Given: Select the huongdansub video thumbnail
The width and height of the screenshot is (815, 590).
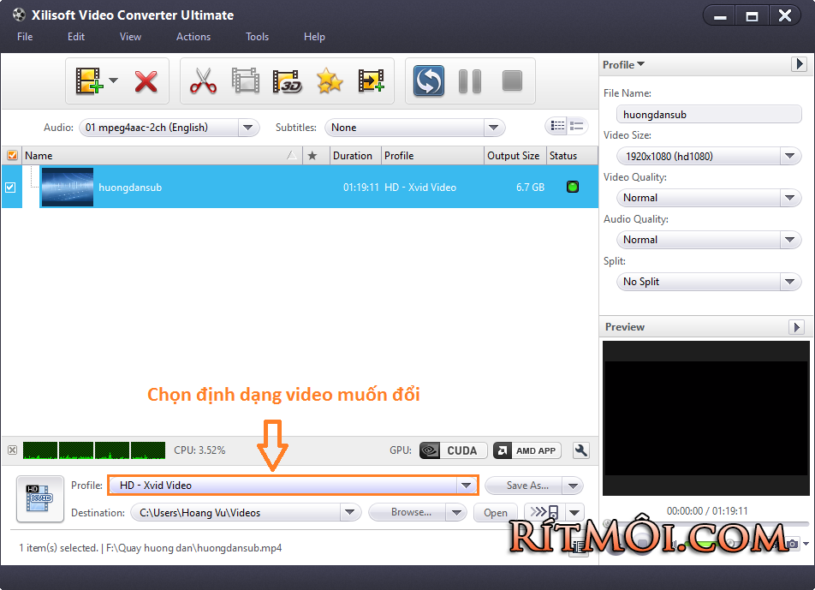Looking at the screenshot, I should click(67, 188).
